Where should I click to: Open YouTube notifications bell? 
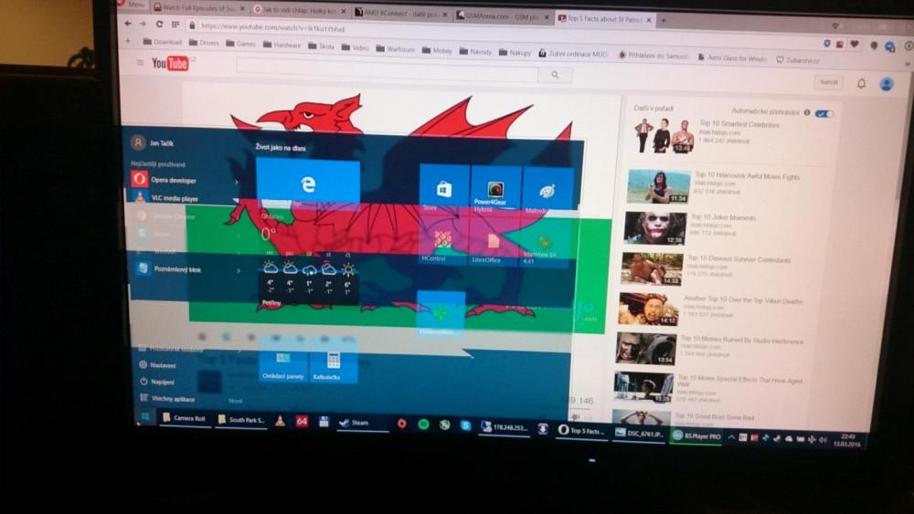861,83
